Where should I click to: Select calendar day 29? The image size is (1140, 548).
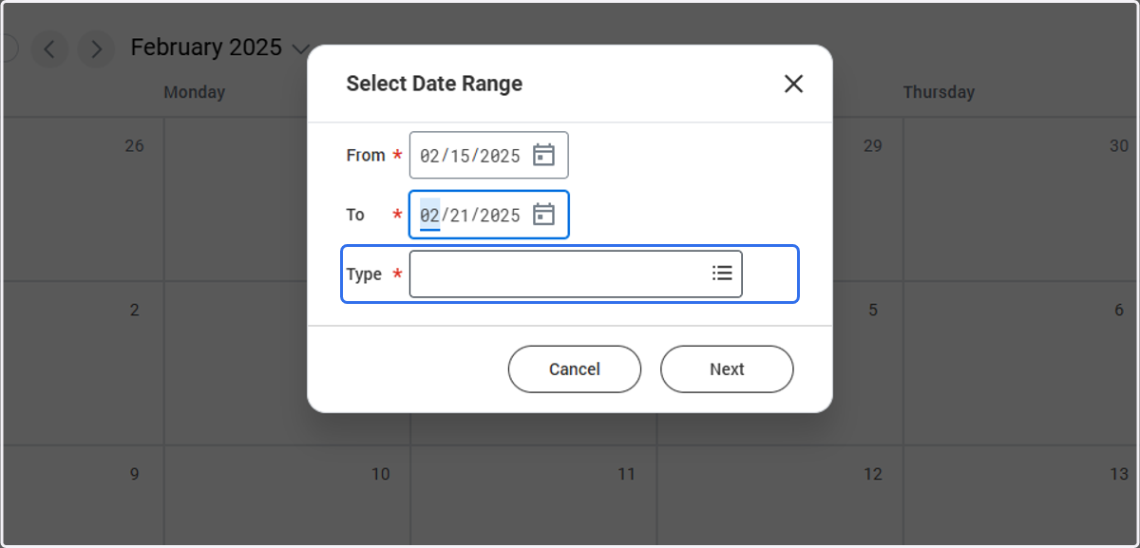click(872, 145)
